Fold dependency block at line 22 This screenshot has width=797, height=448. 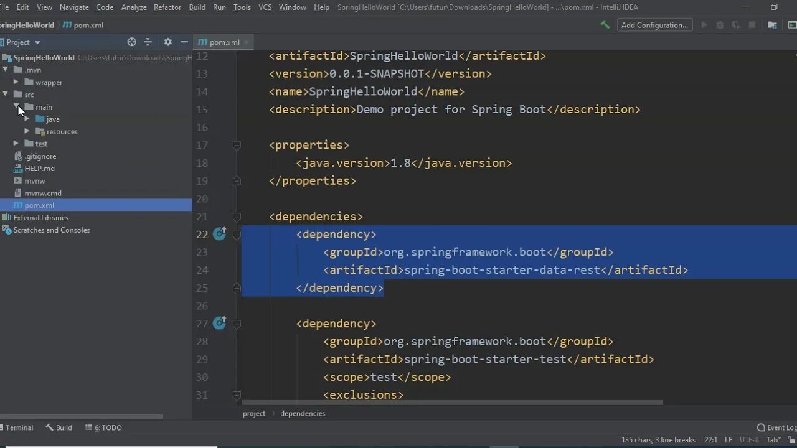click(x=237, y=235)
